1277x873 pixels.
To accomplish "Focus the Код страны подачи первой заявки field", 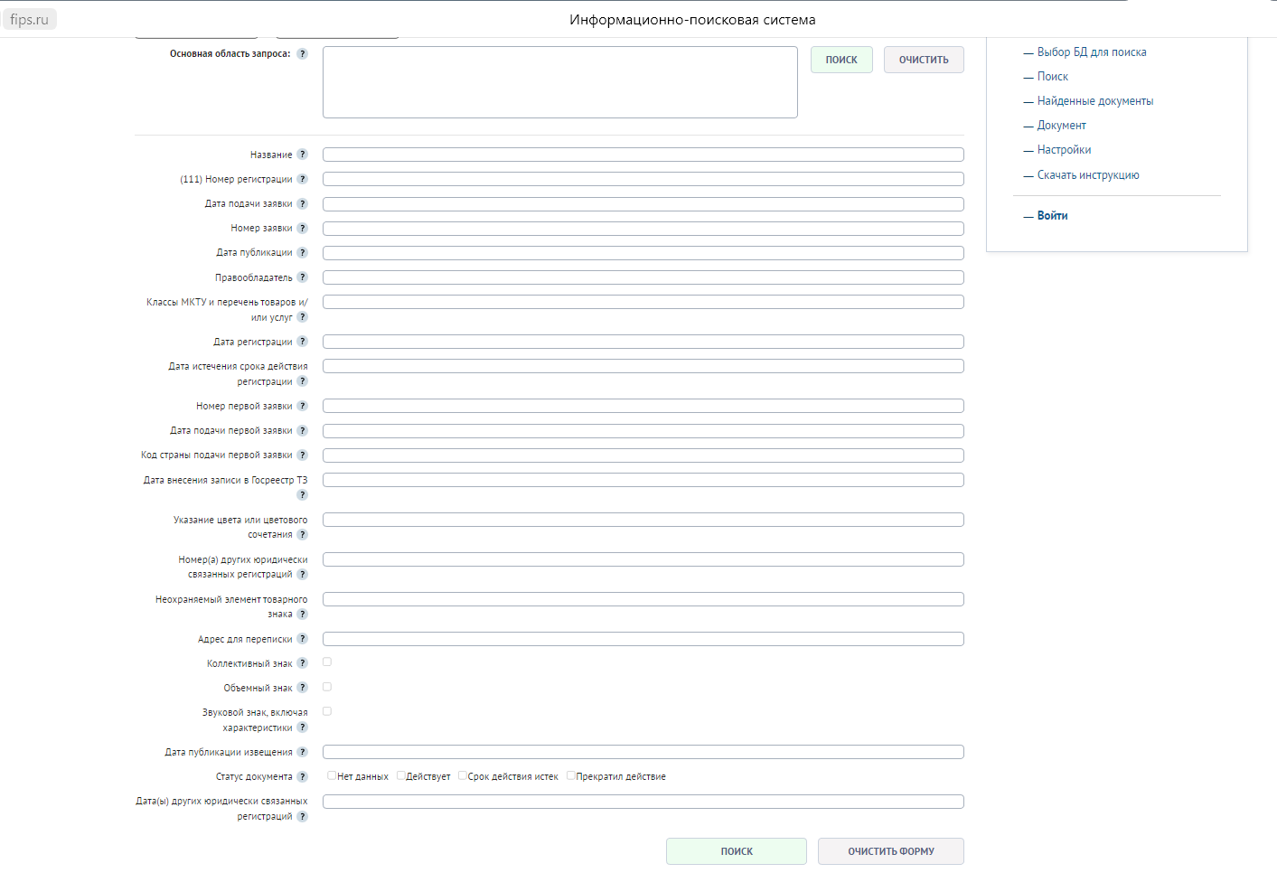I will [x=643, y=455].
